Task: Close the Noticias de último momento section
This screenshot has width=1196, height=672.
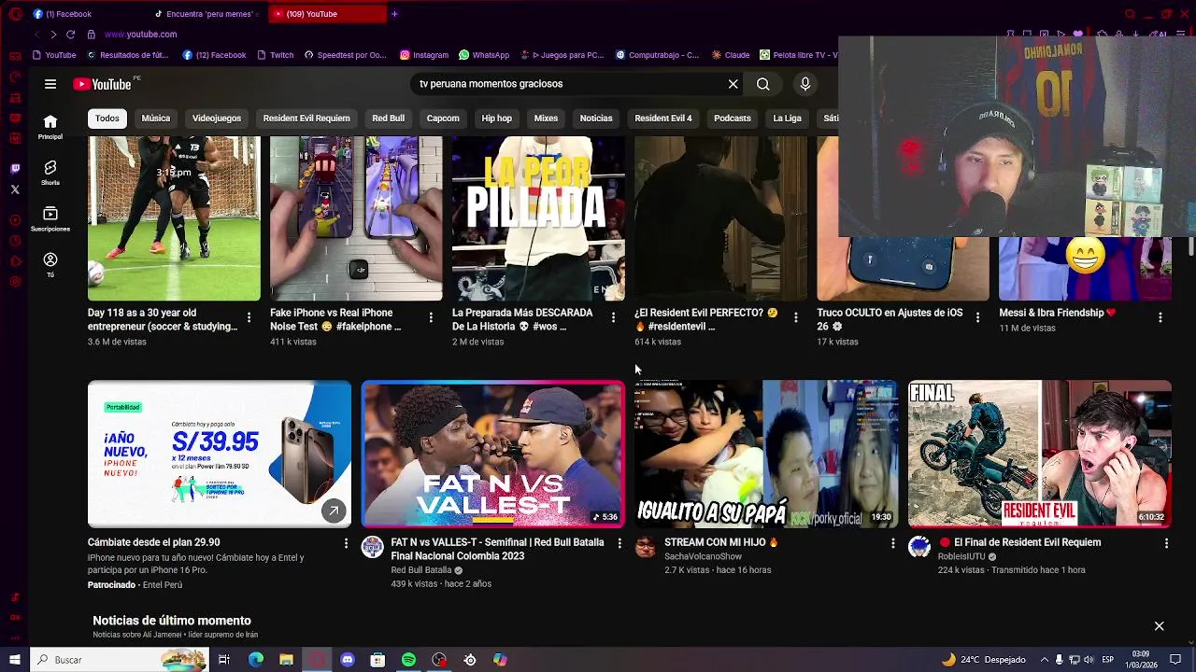Action: point(1159,626)
